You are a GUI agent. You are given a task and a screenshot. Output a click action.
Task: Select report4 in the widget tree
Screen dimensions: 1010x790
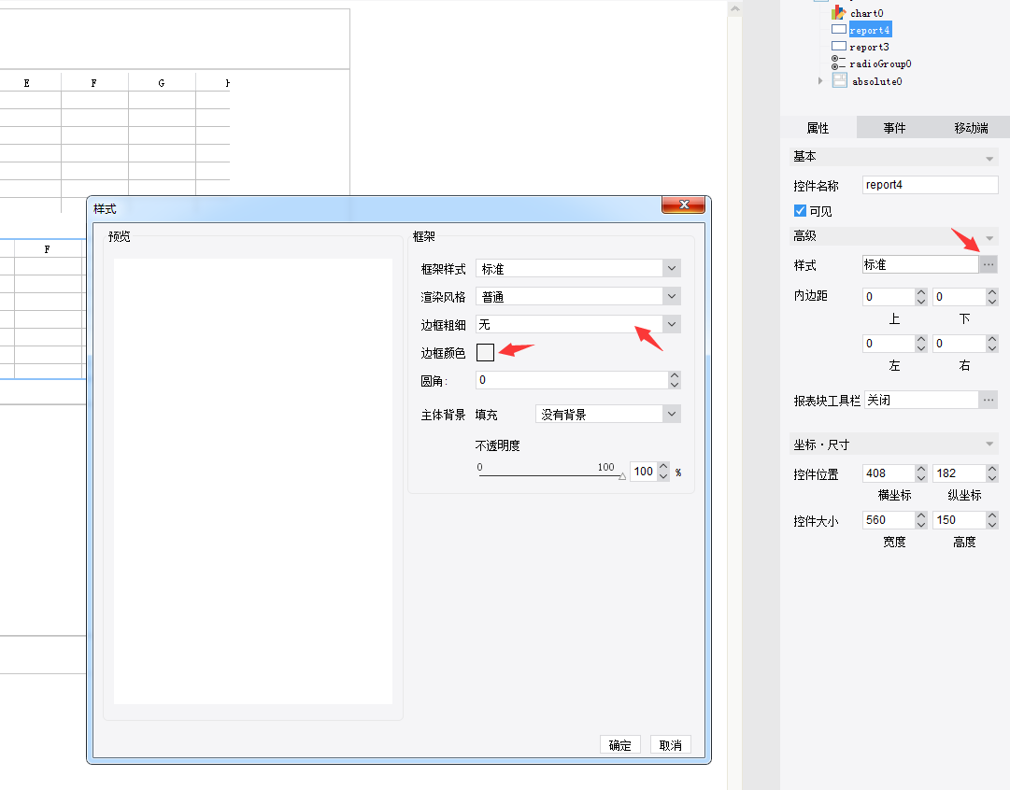(x=870, y=30)
